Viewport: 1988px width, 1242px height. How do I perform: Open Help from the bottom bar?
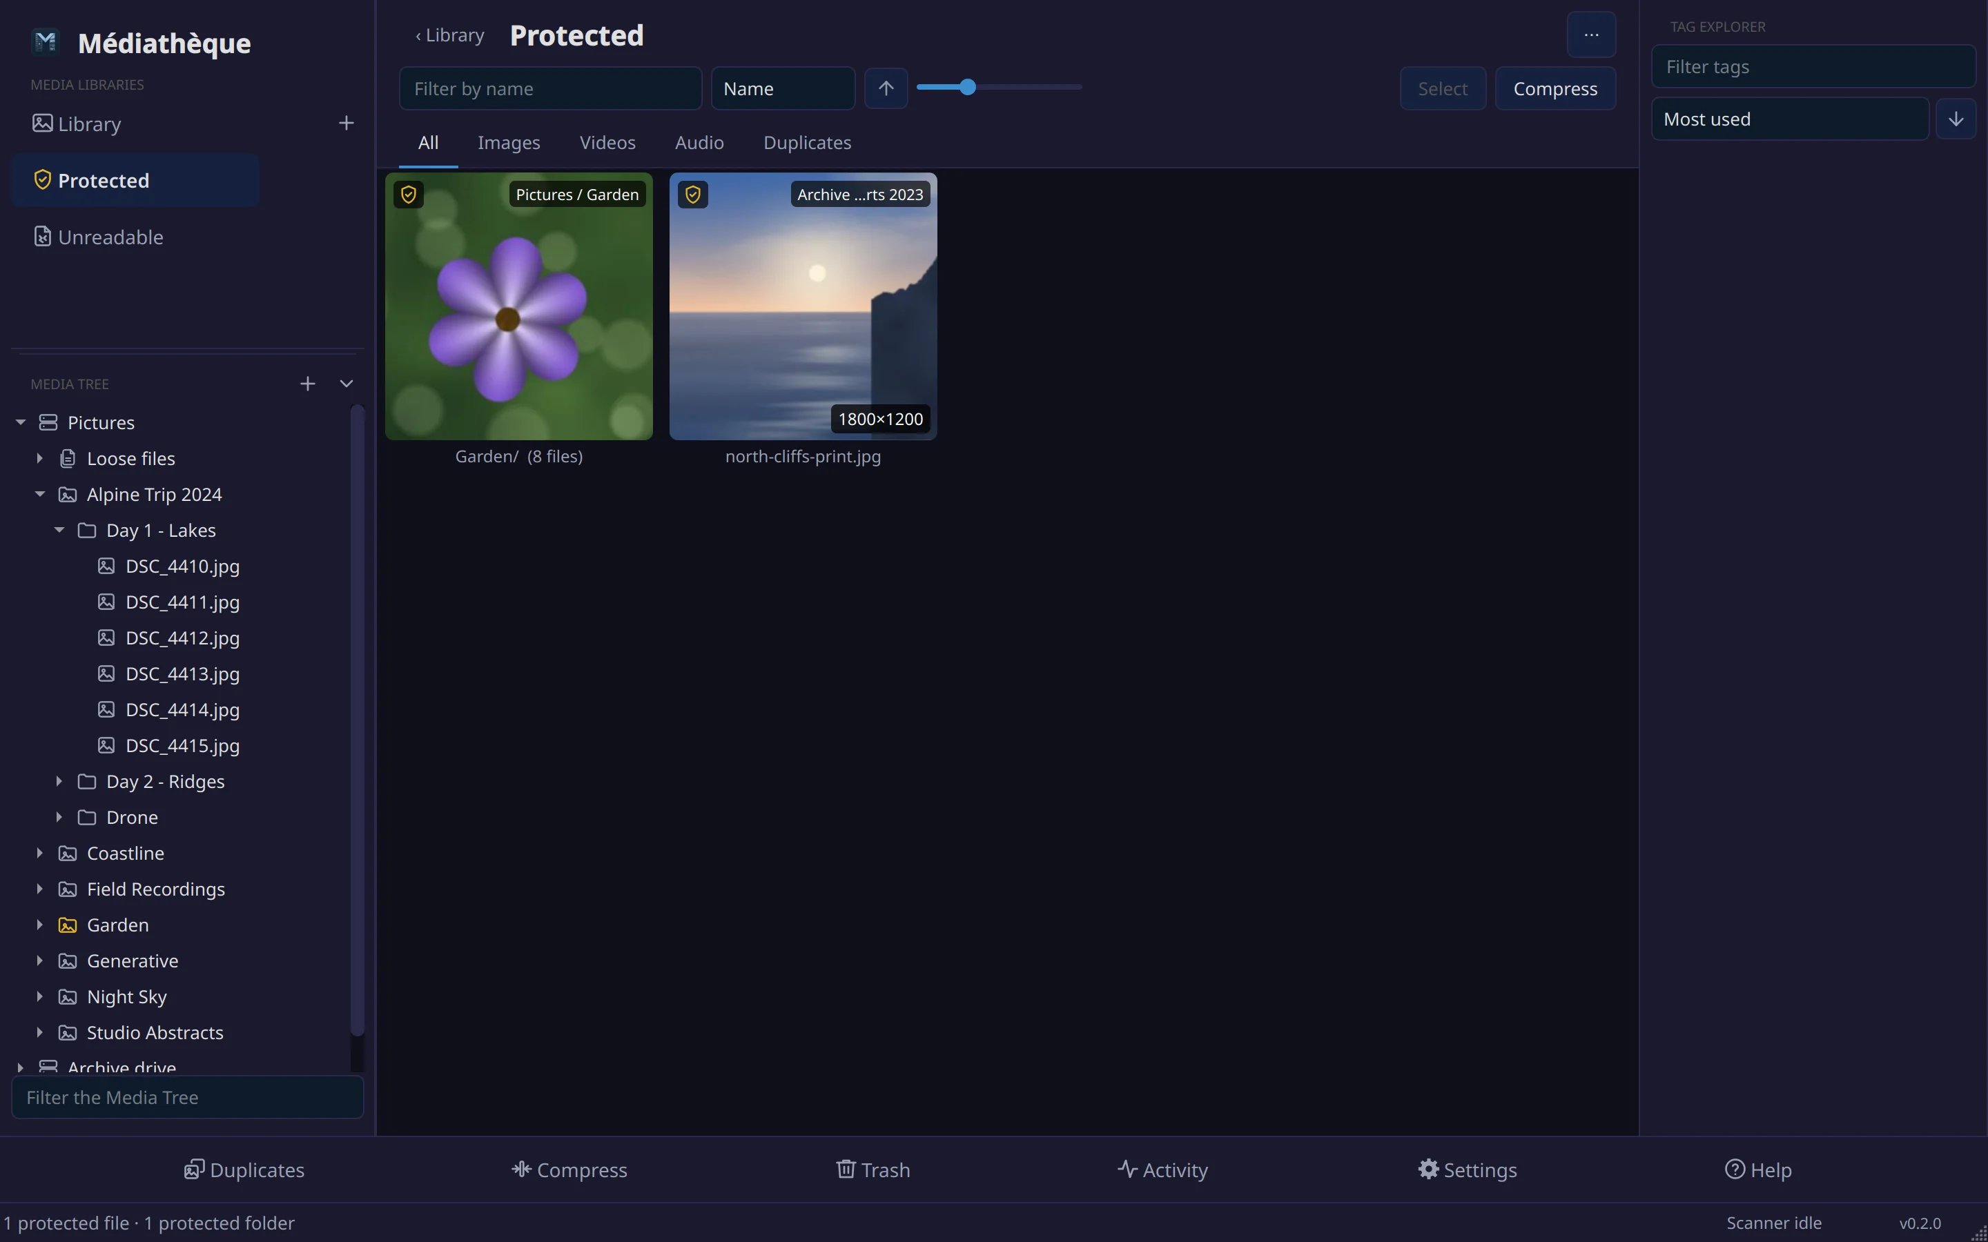1758,1170
